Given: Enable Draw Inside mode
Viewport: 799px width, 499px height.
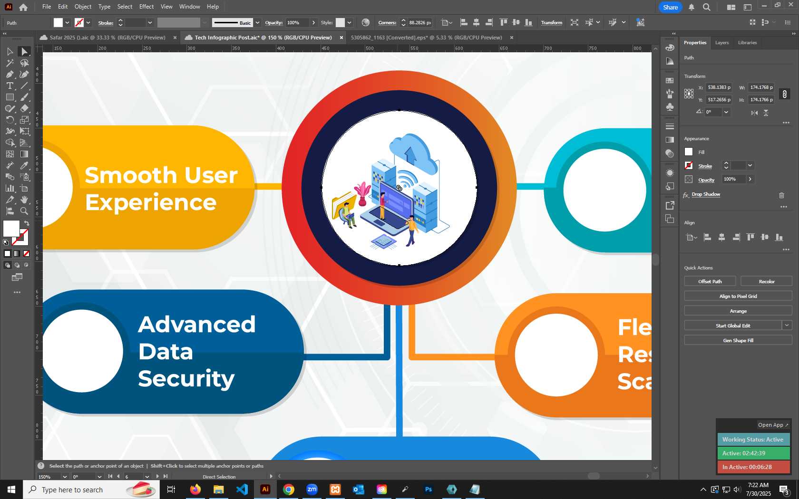Looking at the screenshot, I should point(27,265).
